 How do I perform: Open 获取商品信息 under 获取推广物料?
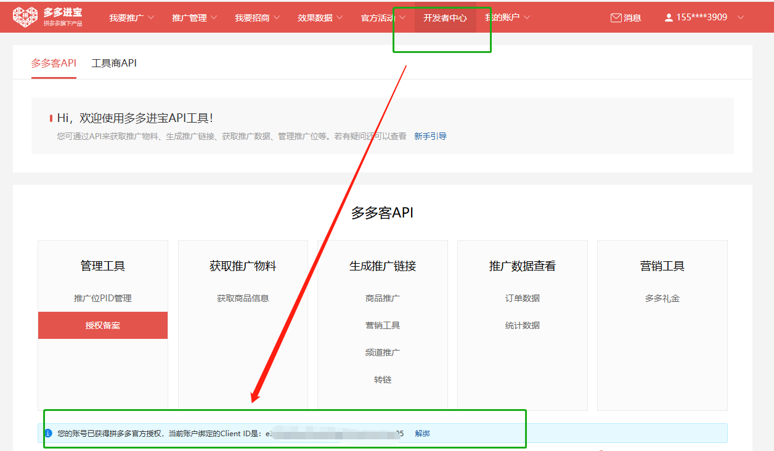pos(243,298)
